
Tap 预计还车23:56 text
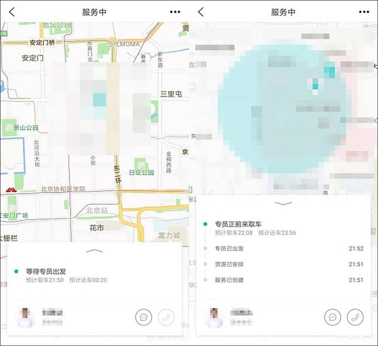pos(277,233)
